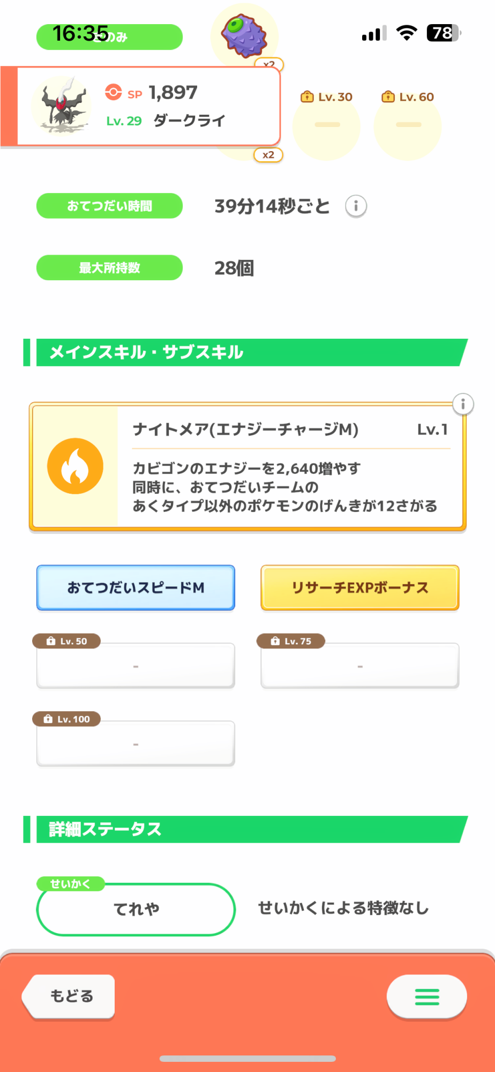
Task: Tap the locked Lv. 50 sub skill slot
Action: point(136,665)
